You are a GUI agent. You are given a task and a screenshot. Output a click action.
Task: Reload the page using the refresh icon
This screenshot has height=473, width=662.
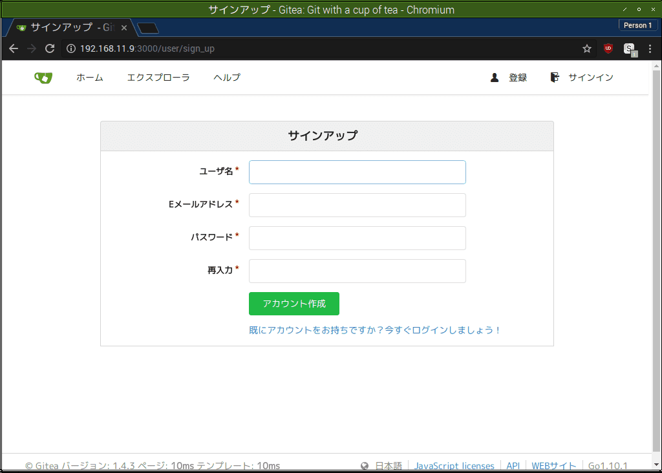[50, 48]
